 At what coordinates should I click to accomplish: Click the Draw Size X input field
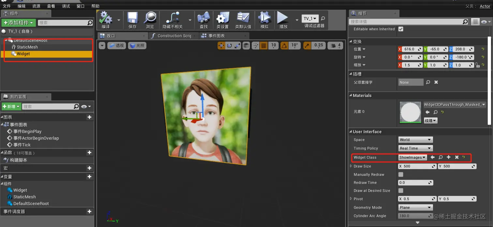point(417,166)
